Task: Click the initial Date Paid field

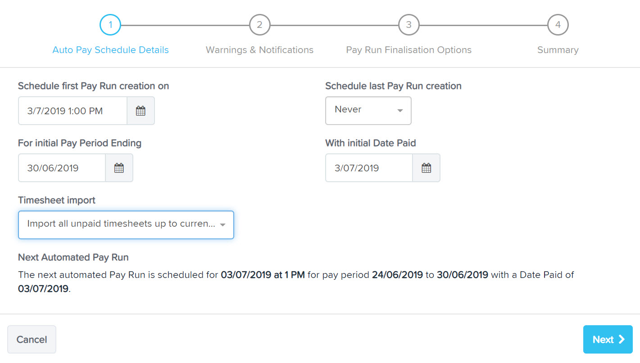Action: click(x=368, y=168)
